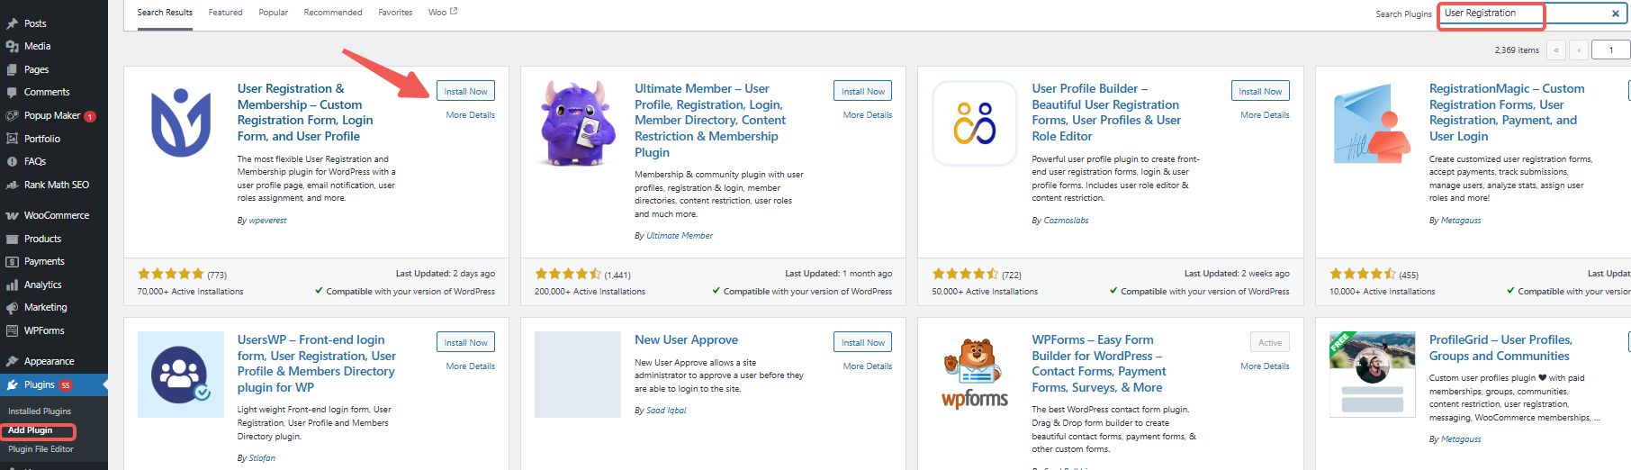Open the Installed Plugins submenu item
The image size is (1631, 470).
(40, 411)
